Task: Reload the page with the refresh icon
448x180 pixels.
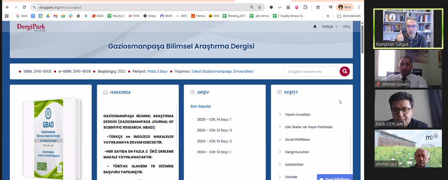Action: click(24, 7)
